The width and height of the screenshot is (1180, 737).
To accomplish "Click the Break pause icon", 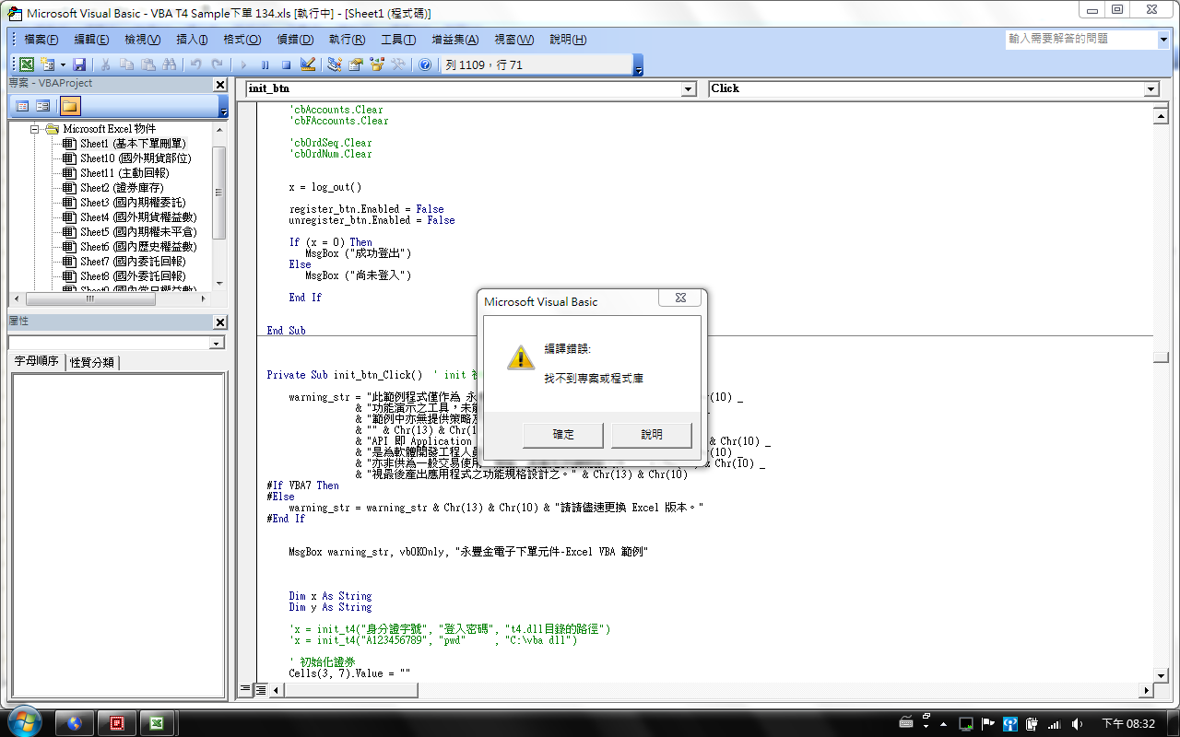I will tap(265, 64).
